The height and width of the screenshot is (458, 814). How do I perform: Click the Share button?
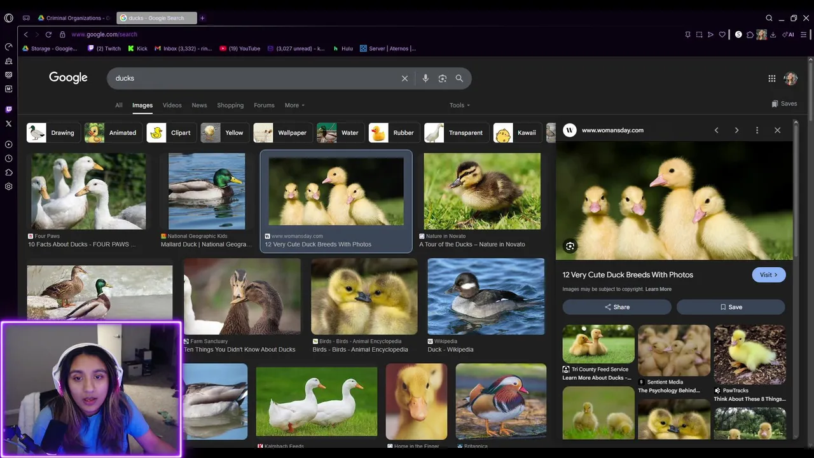617,307
